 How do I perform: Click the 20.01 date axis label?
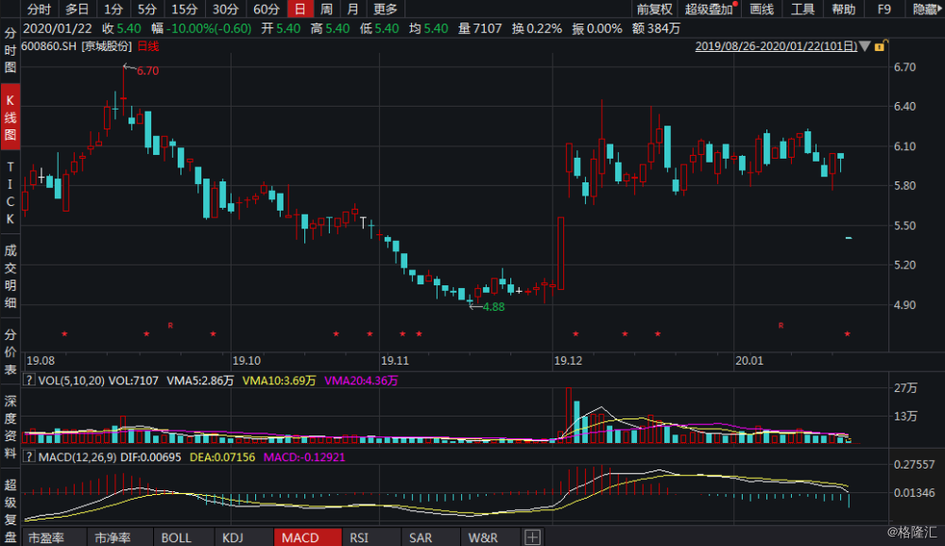point(749,361)
